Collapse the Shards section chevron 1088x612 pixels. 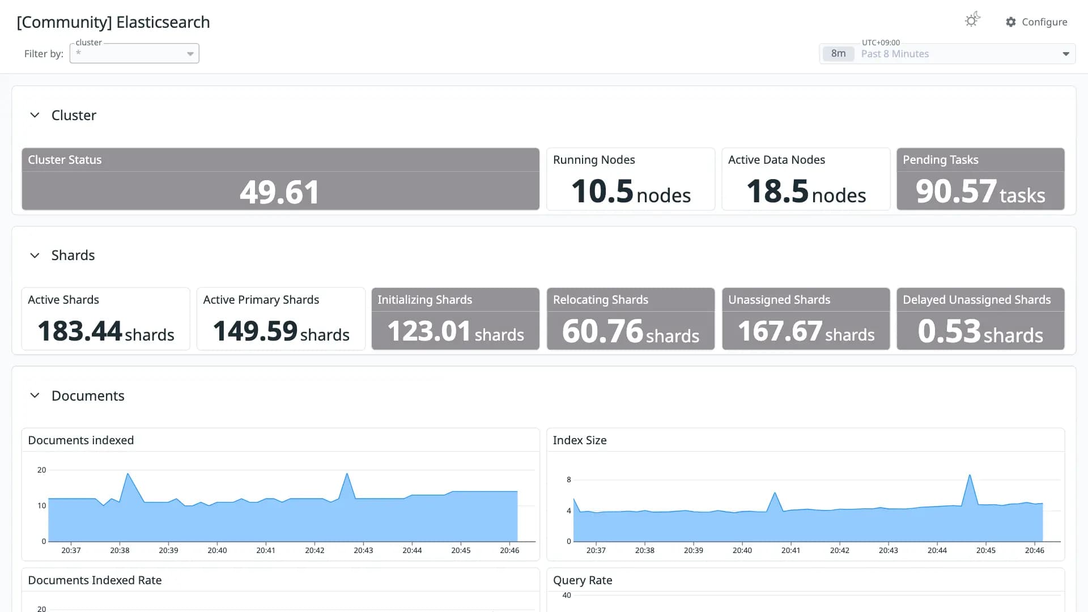coord(35,255)
